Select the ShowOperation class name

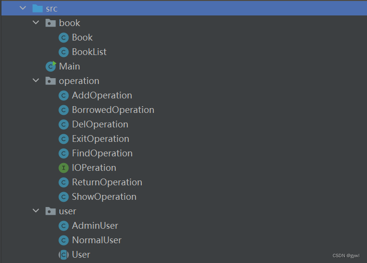pos(104,197)
